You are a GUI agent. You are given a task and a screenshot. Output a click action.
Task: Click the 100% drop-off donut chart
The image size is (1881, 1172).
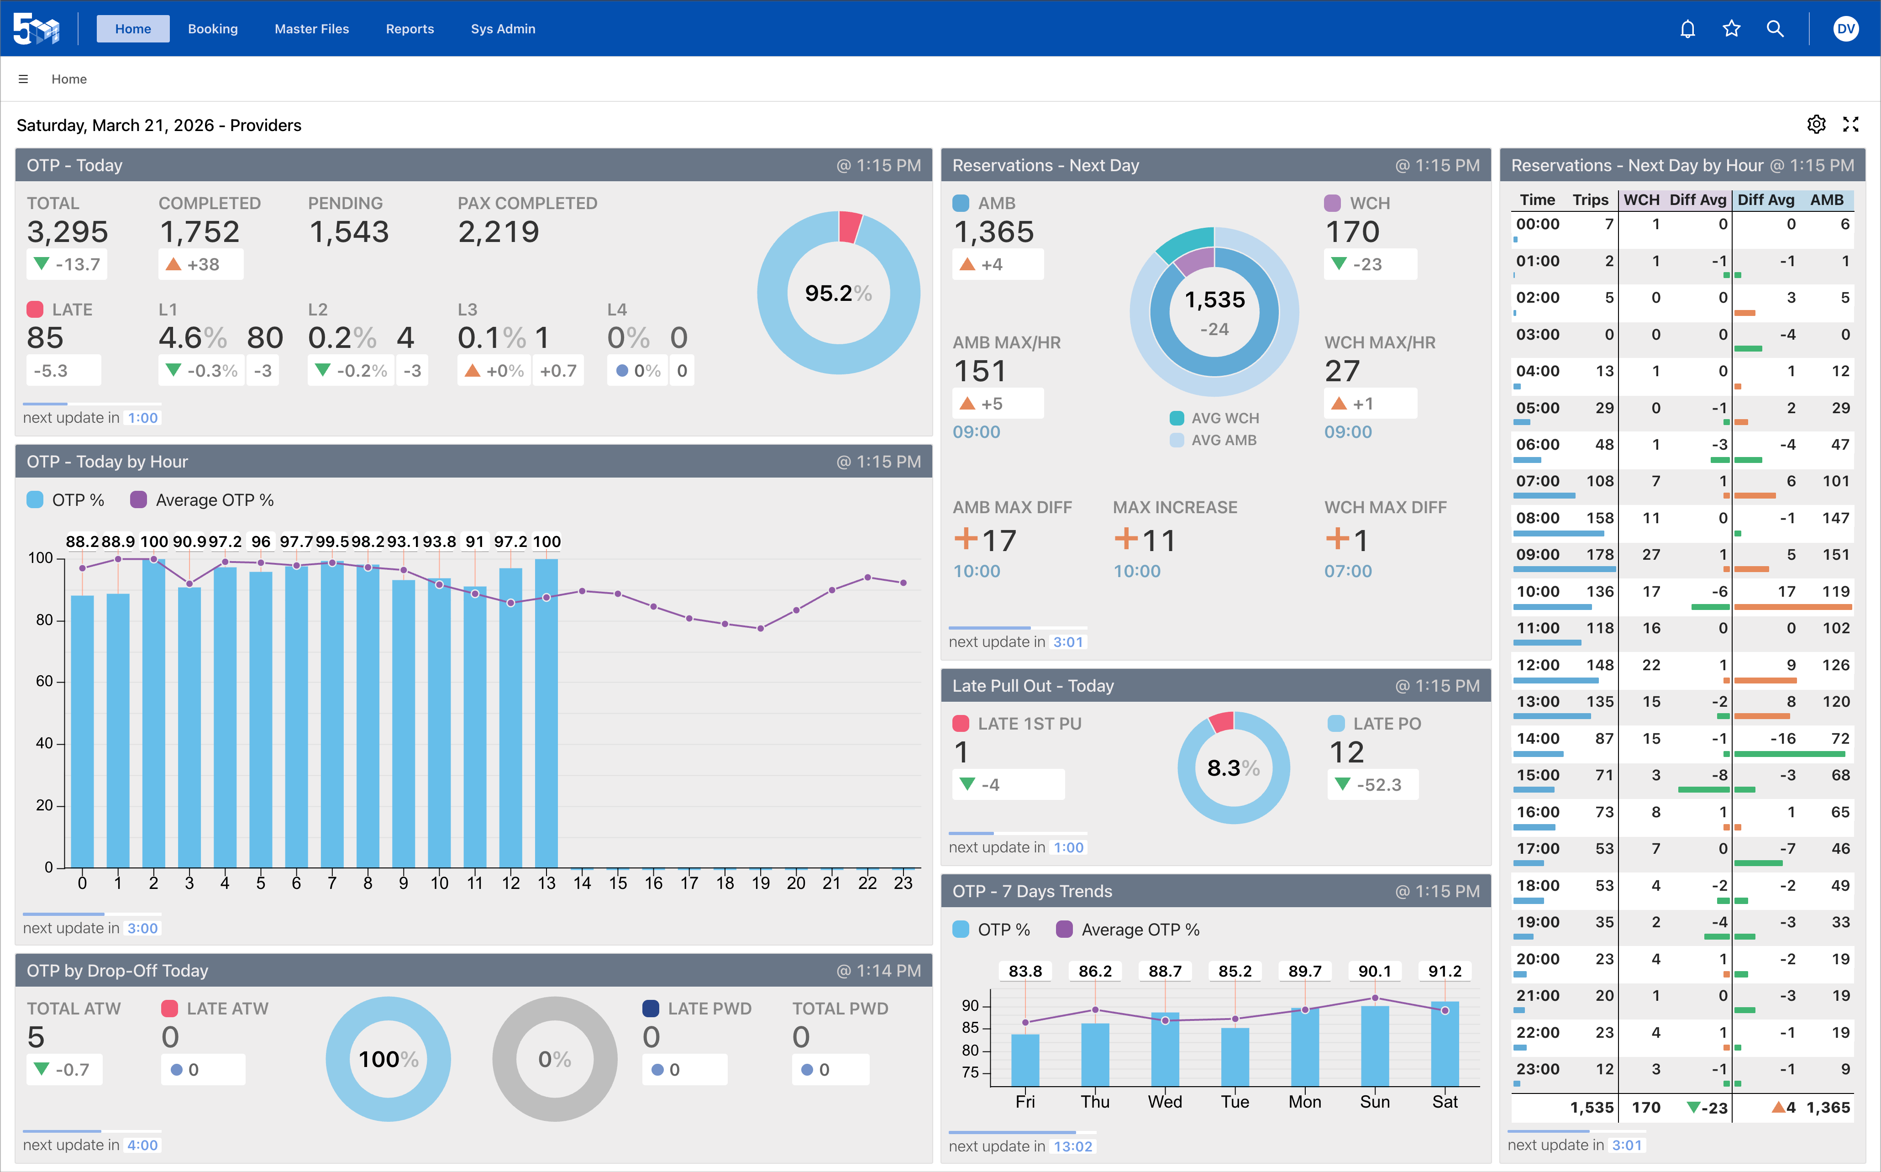pos(388,1059)
